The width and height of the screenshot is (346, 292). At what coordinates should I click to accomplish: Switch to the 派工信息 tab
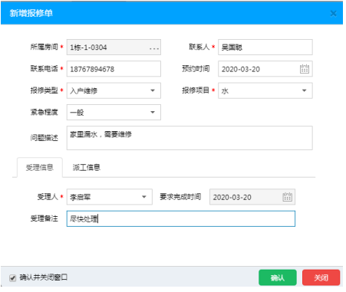pos(87,168)
